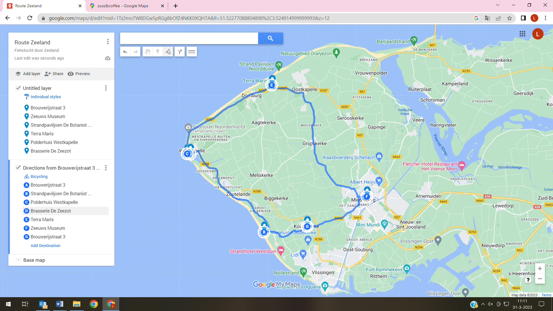The image size is (553, 311).
Task: Select the draw a line tool
Action: pos(168,52)
